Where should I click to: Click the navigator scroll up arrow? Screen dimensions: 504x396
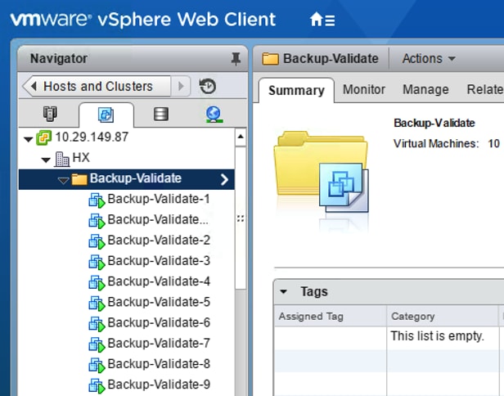click(x=241, y=137)
